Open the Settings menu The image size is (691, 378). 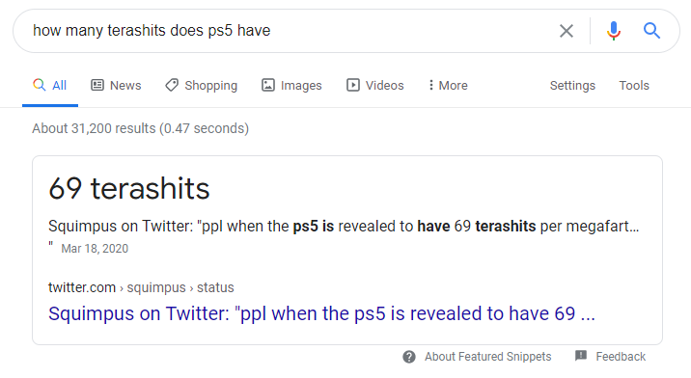(572, 86)
